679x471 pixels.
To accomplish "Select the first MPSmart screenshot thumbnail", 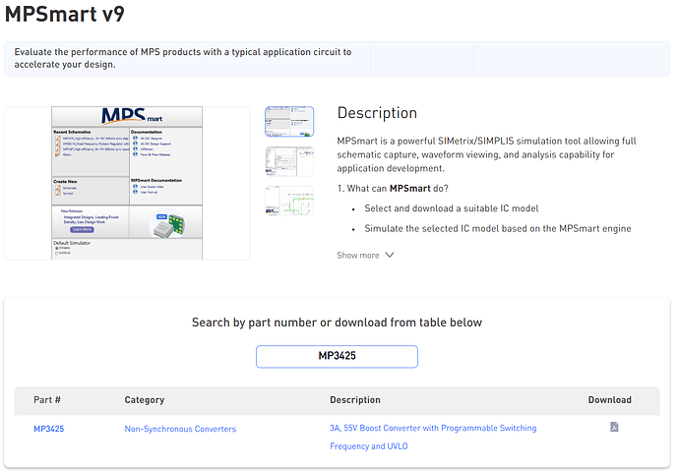I will coord(289,121).
